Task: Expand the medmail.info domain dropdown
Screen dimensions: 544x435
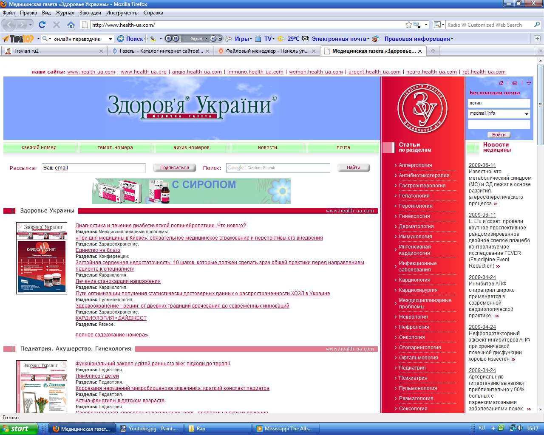Action: (527, 114)
